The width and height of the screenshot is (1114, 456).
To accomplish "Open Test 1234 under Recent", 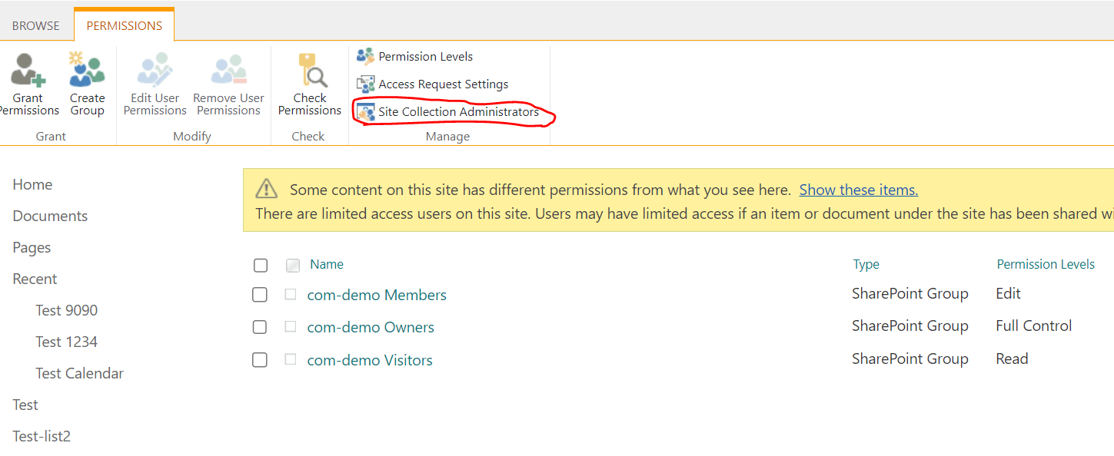I will (x=67, y=342).
